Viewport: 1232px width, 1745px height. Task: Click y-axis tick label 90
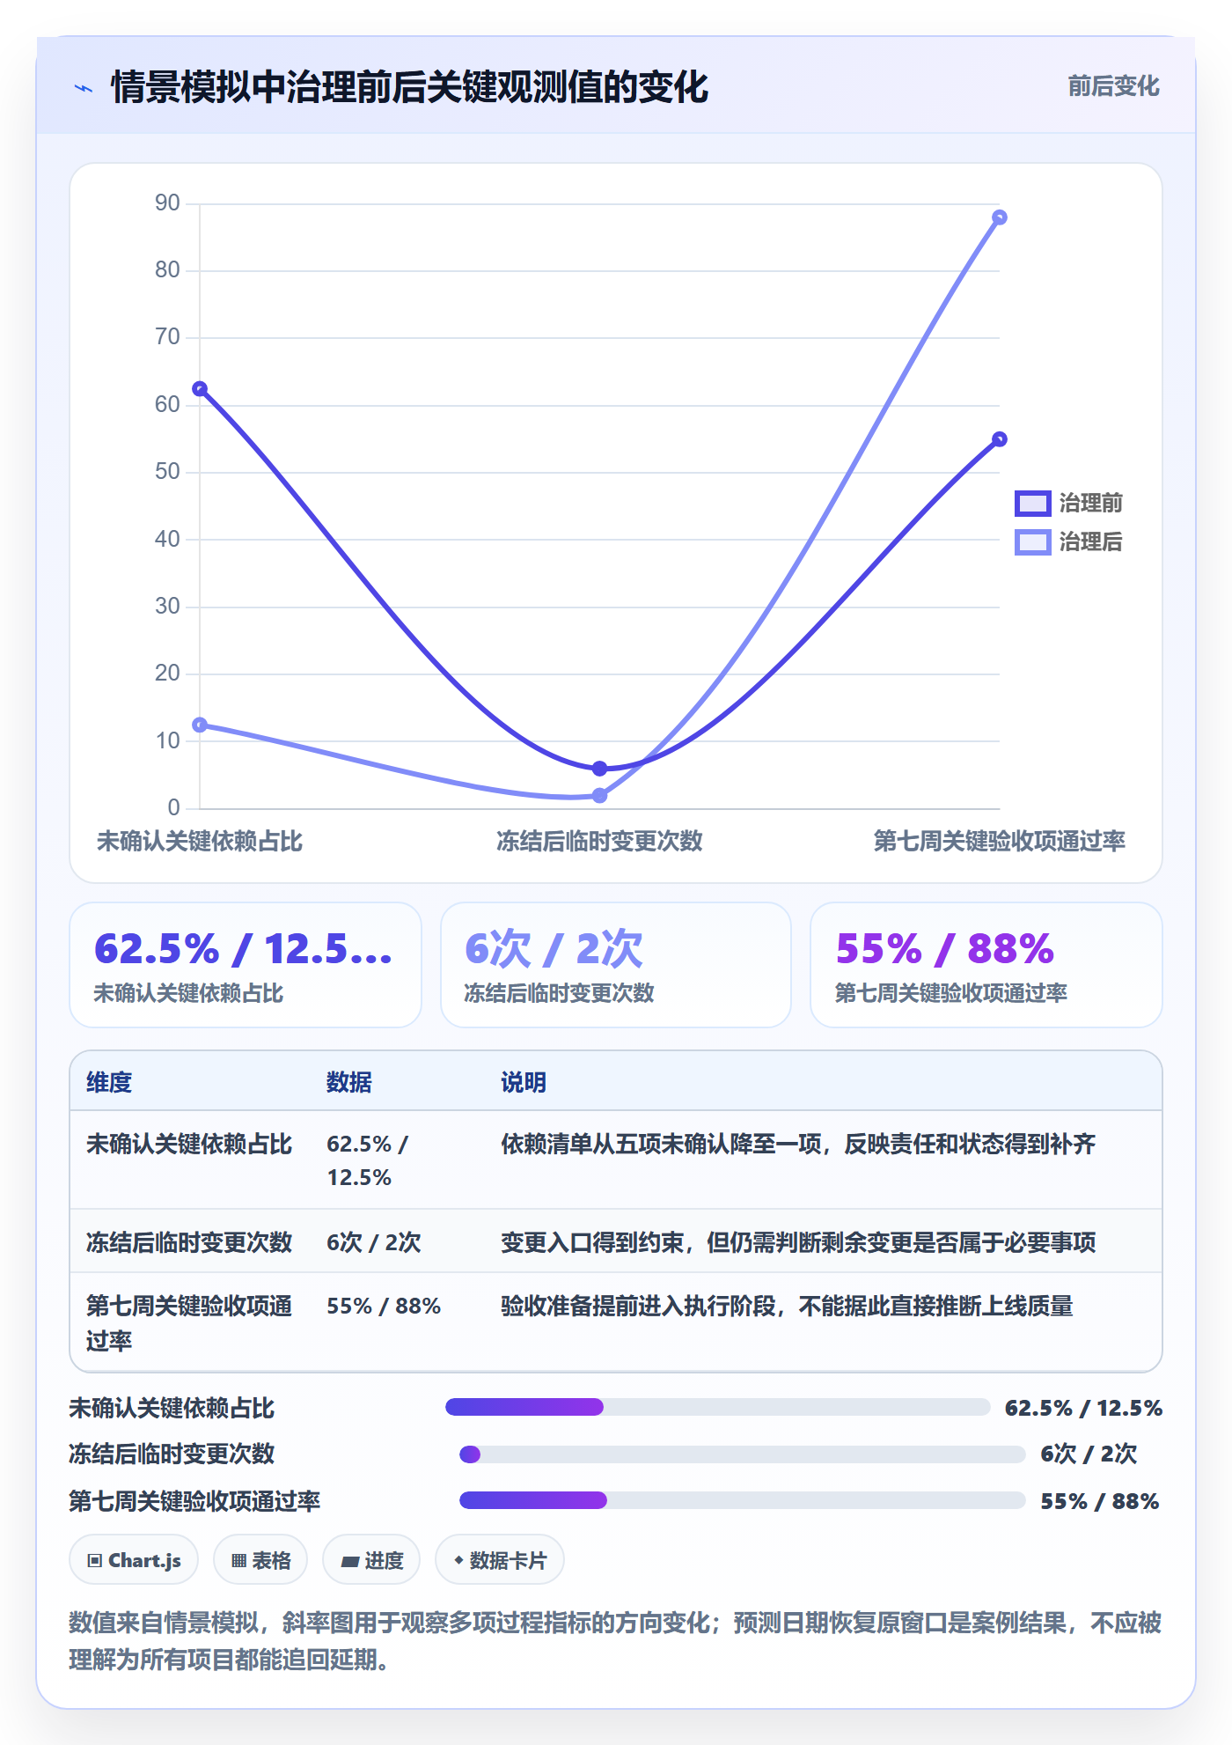pyautogui.click(x=167, y=202)
